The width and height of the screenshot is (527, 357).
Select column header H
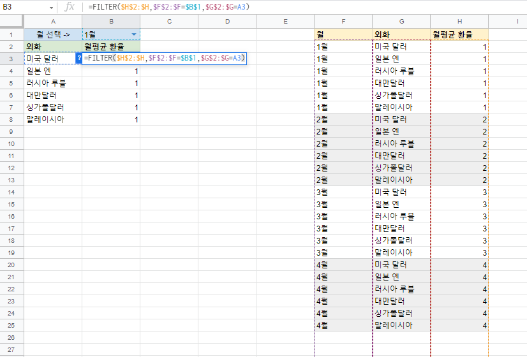point(459,22)
